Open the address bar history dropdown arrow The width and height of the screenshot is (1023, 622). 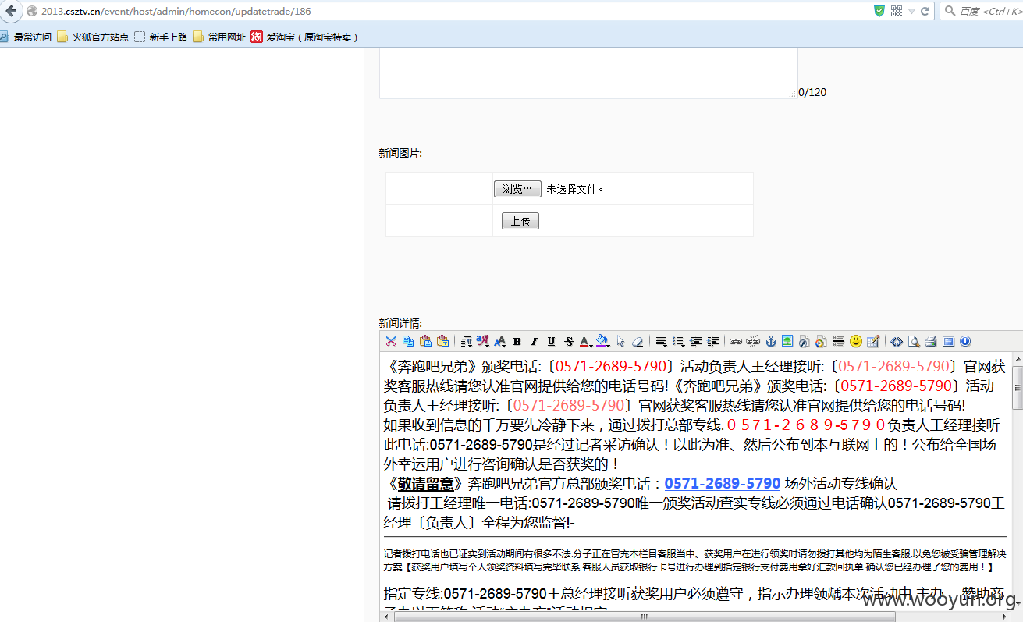click(911, 12)
